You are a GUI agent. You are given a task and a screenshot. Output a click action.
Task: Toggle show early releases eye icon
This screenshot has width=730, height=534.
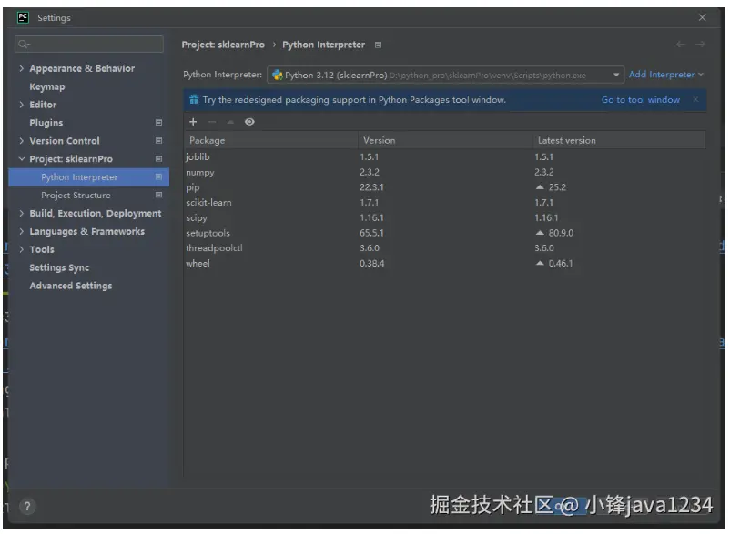(250, 122)
